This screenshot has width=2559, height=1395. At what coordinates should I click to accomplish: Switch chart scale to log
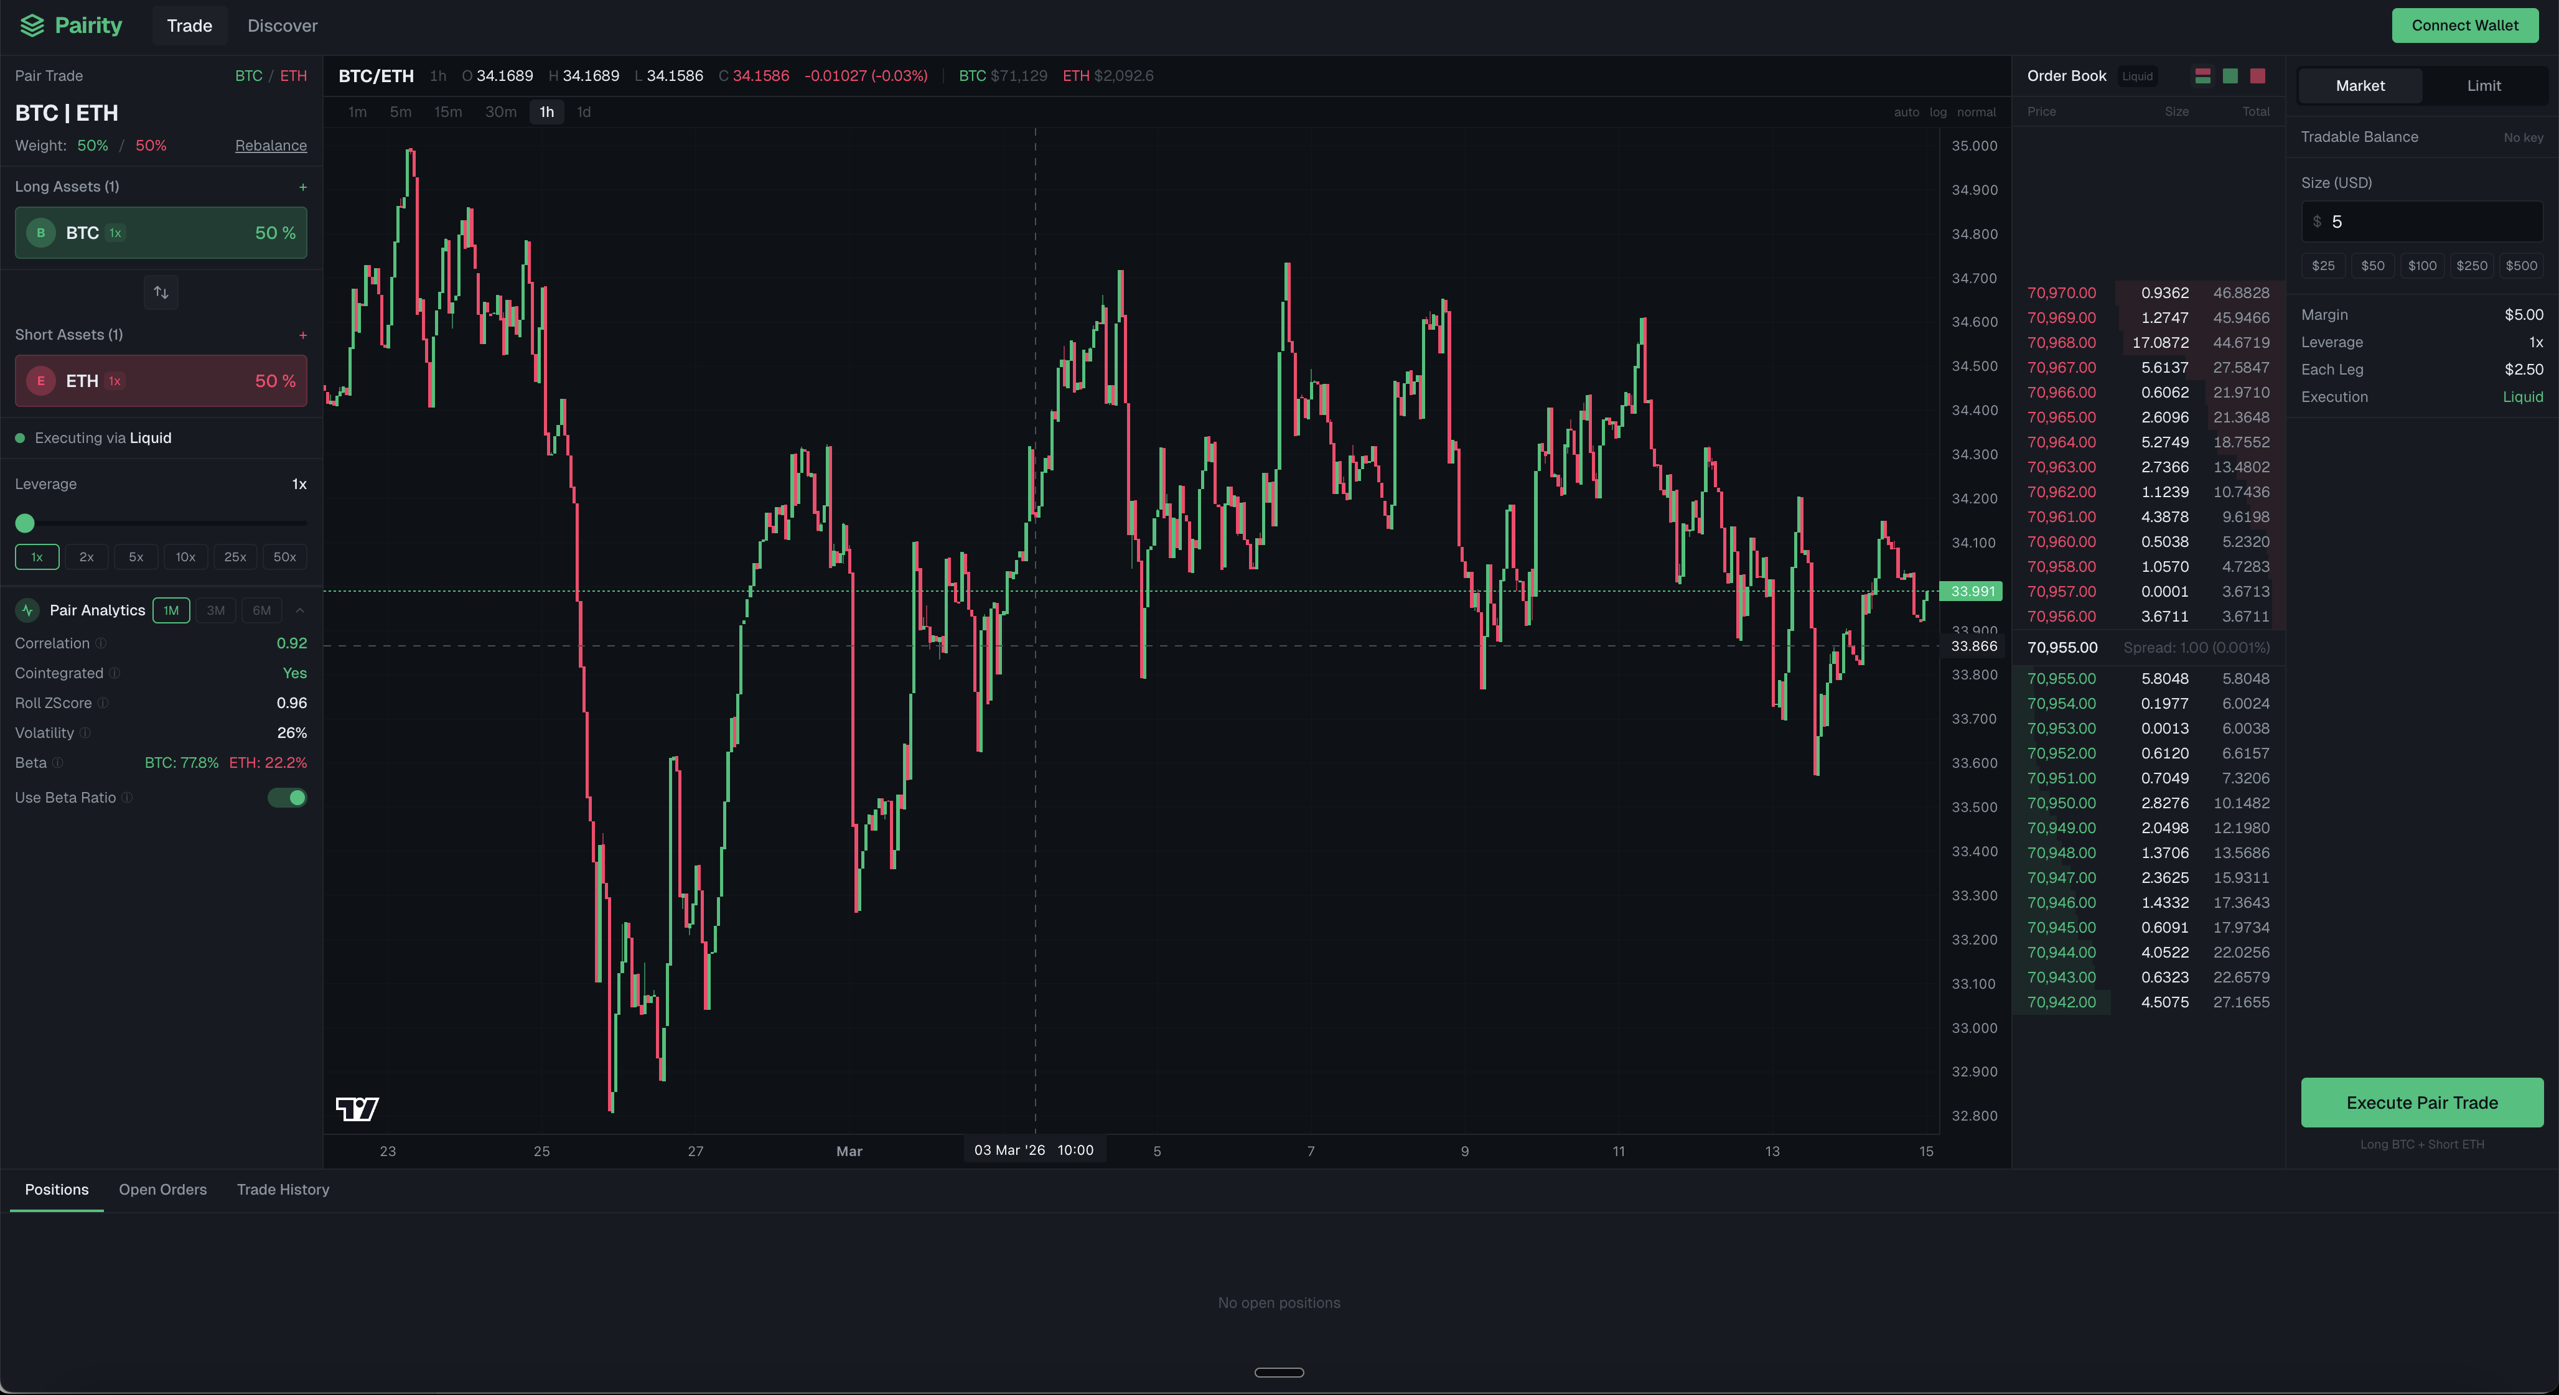[1937, 112]
